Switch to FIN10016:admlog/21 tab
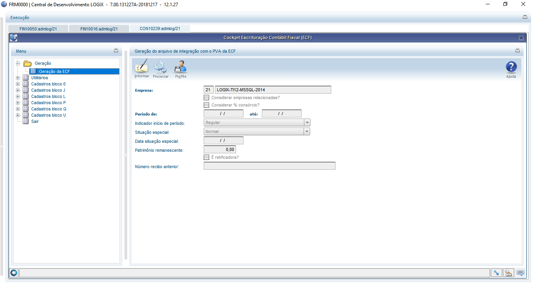This screenshot has height=284, width=533. (x=99, y=28)
